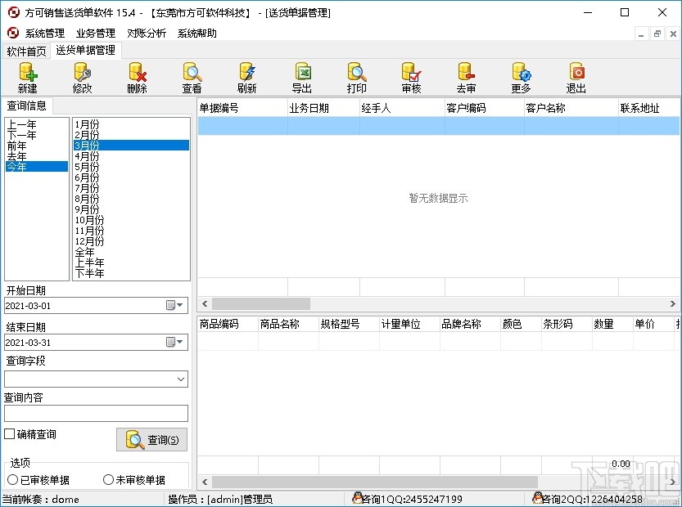Click the 删除 (Delete) toolbar icon
The width and height of the screenshot is (682, 507).
(137, 78)
